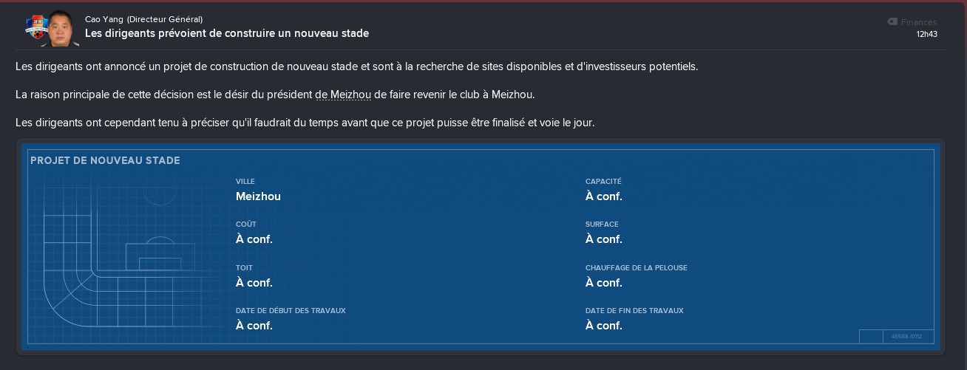967x370 pixels.
Task: Click Date de début des travaux value
Action: tap(254, 326)
